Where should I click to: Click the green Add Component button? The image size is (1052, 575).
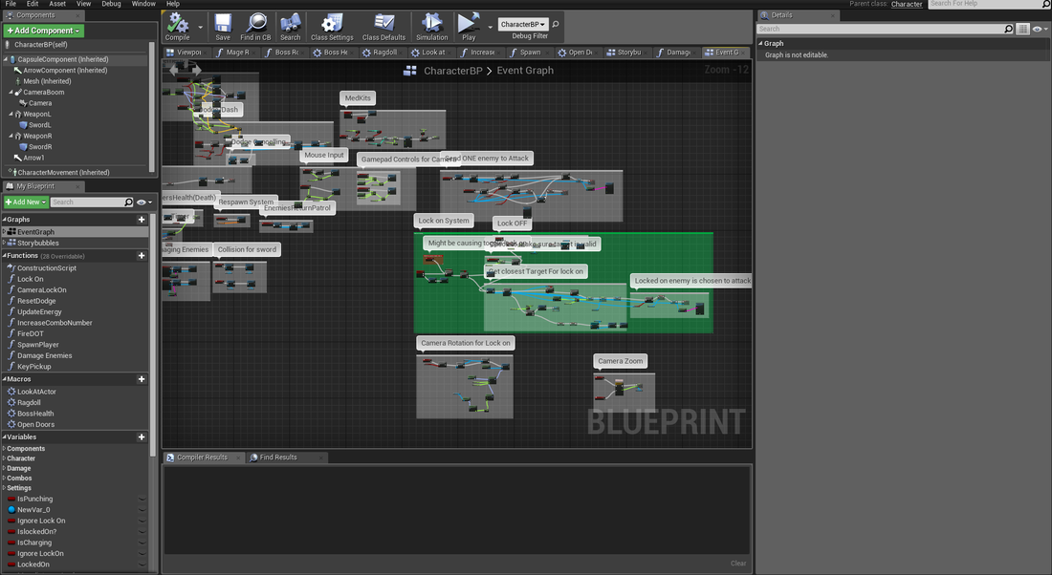(x=44, y=31)
